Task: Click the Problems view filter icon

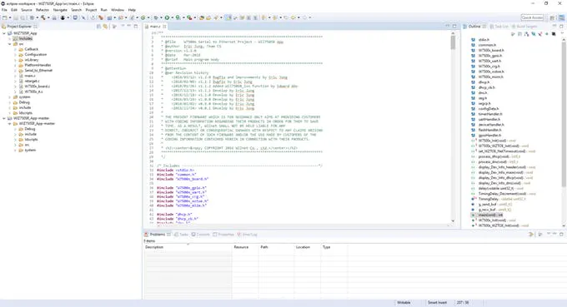Action: [x=531, y=234]
